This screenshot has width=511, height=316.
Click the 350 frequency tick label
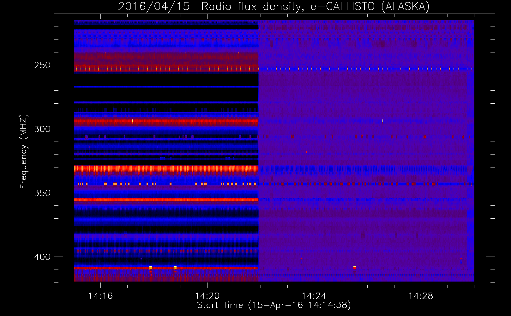pos(42,193)
